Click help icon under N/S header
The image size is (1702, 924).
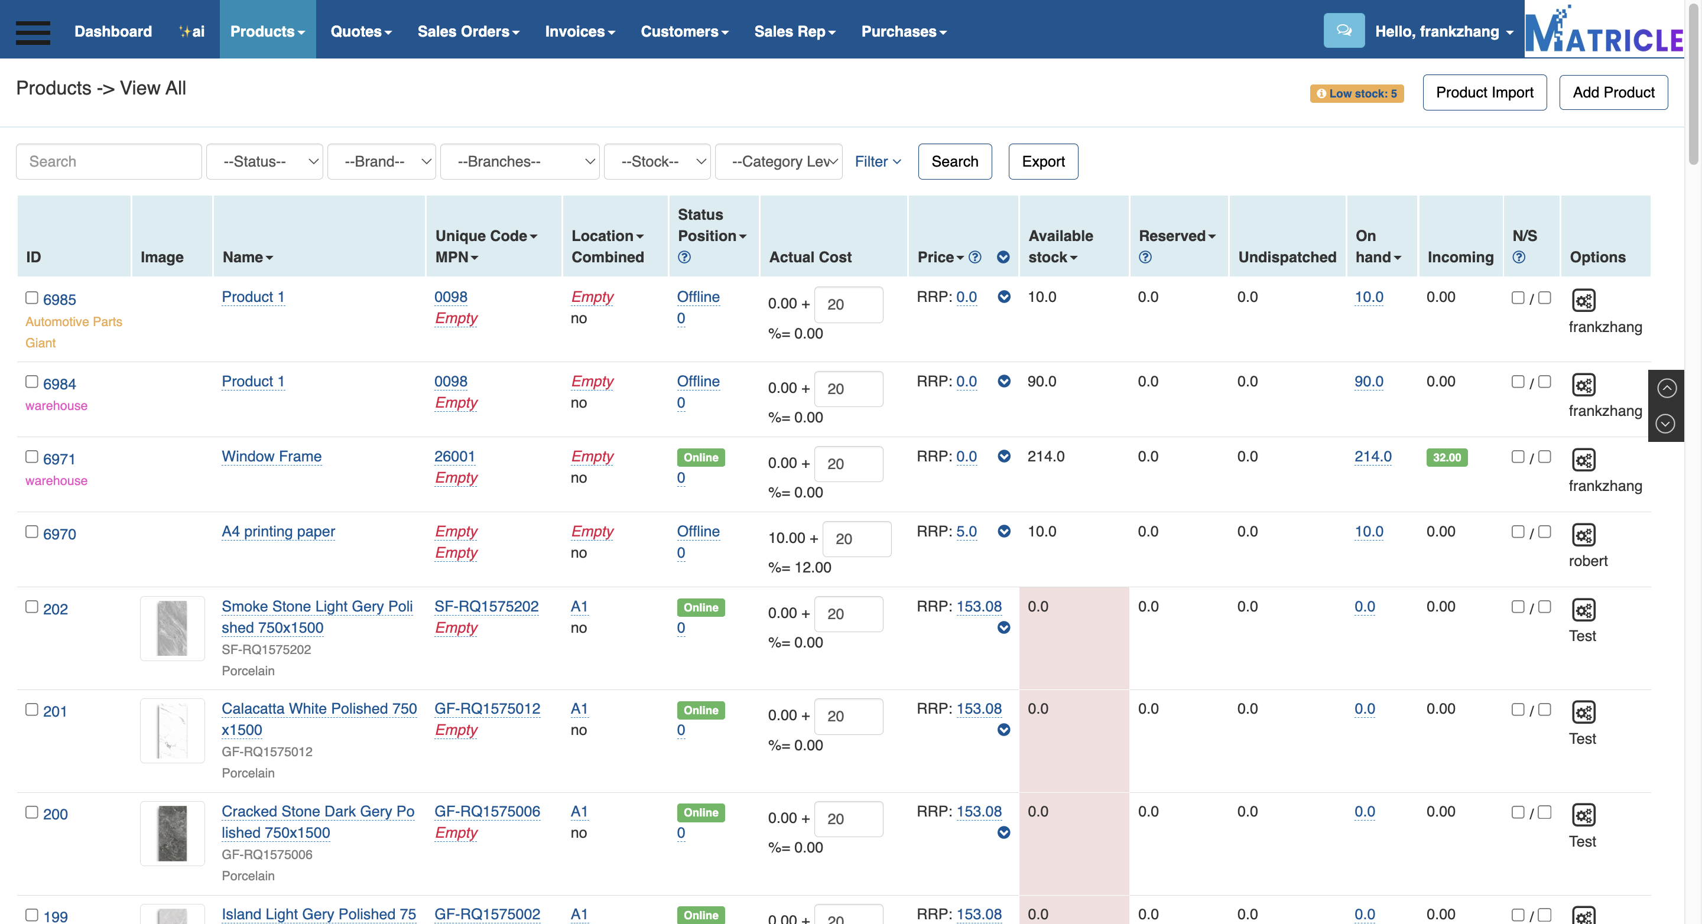[1519, 257]
